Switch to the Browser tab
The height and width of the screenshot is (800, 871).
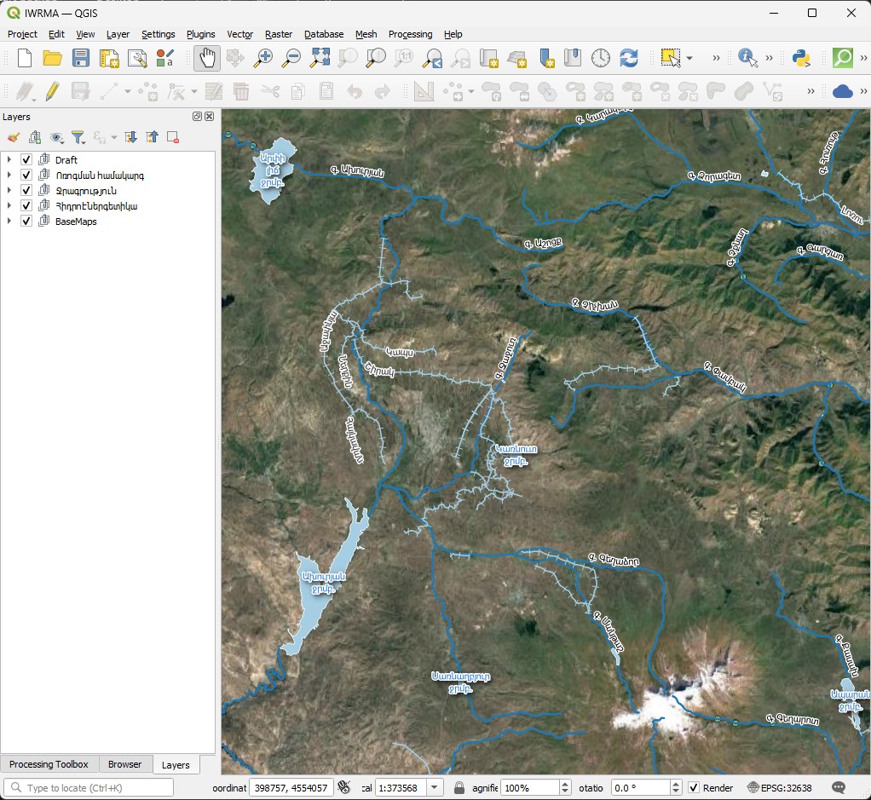point(124,764)
